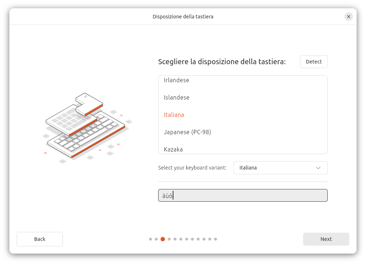Select Irlandese from the layout list
366x264 pixels.
[176, 80]
